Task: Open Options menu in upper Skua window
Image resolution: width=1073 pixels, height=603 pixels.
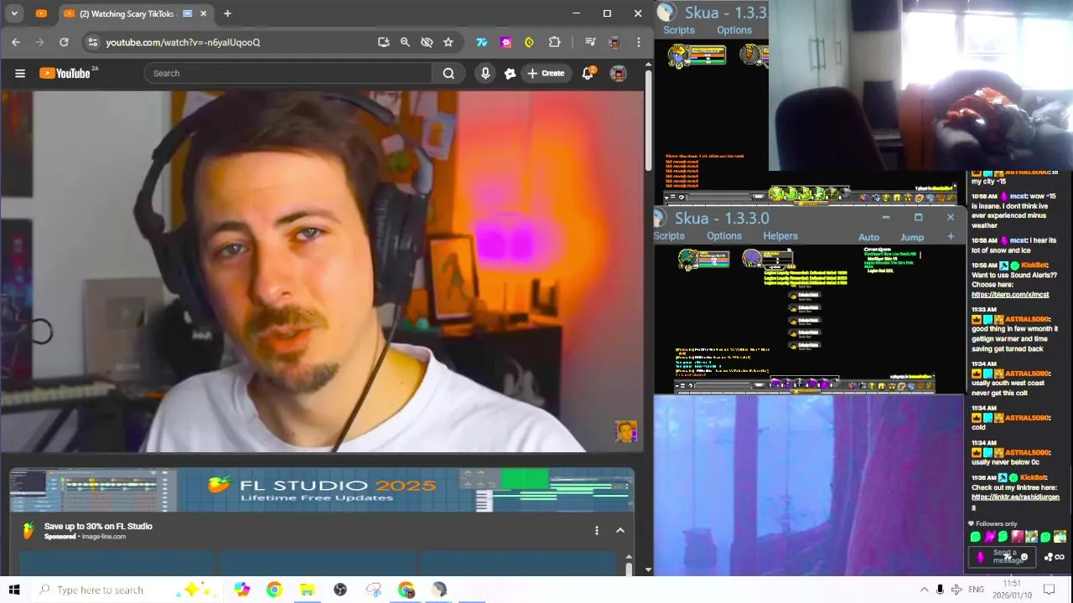Action: point(734,30)
